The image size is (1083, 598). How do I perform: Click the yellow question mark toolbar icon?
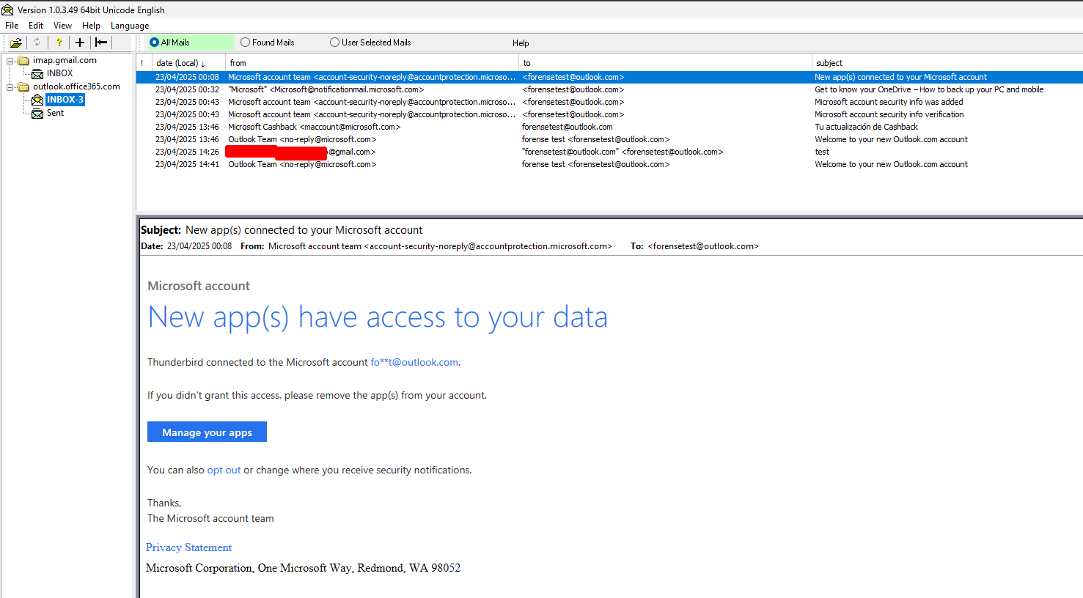[x=59, y=43]
